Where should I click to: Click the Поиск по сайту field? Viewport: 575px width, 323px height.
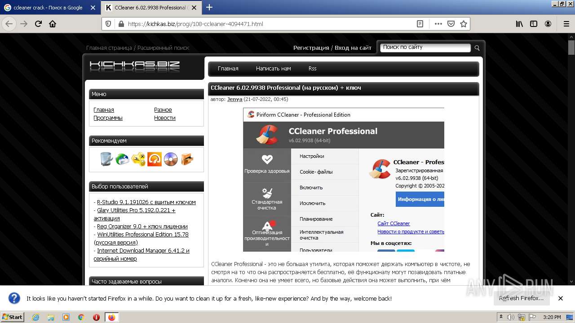coord(425,48)
